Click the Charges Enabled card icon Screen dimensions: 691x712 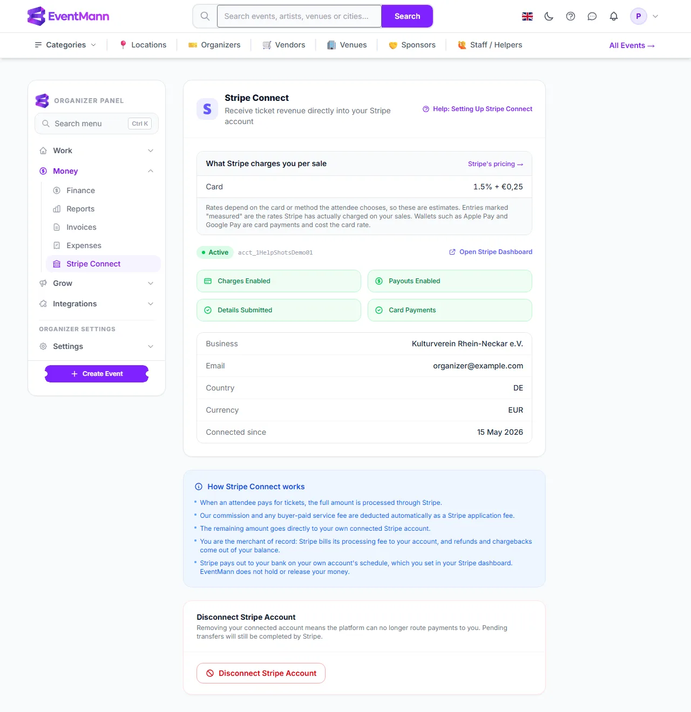[208, 281]
